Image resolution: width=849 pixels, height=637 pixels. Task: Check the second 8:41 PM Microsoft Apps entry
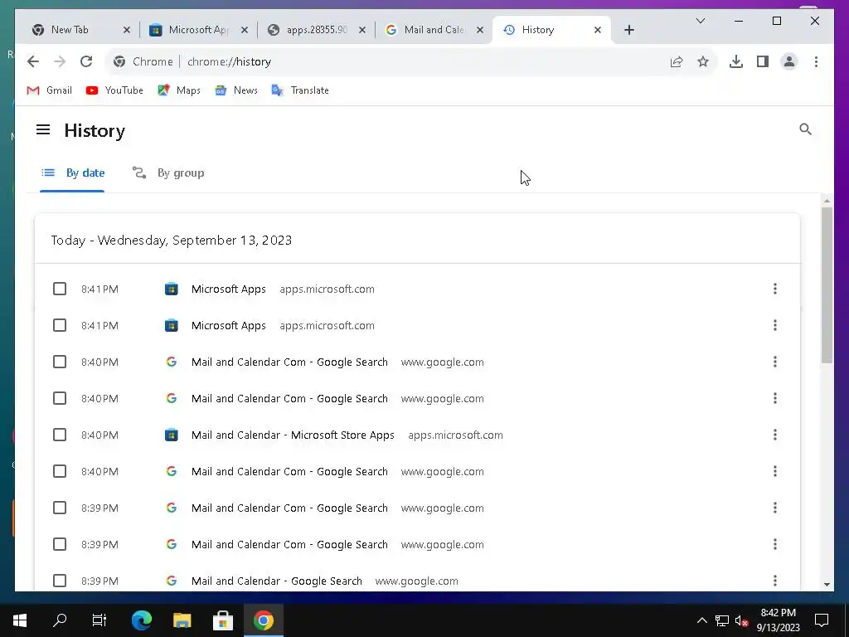click(x=60, y=325)
